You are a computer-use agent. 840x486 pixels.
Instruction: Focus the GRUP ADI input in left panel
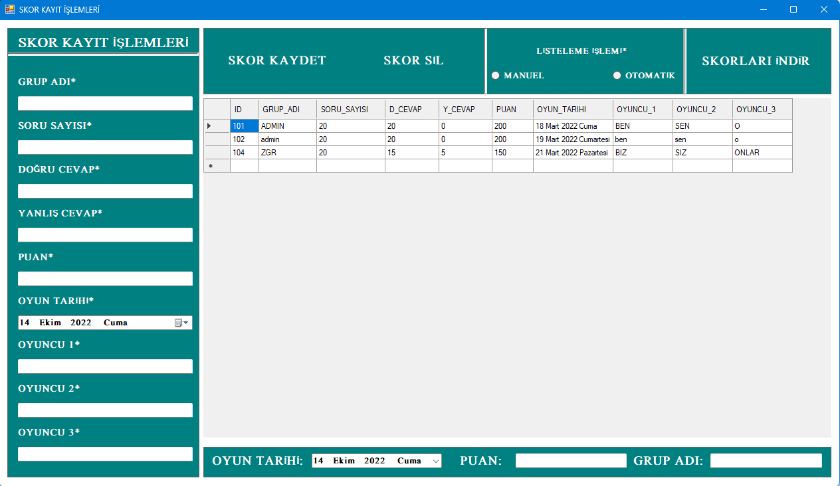(105, 104)
